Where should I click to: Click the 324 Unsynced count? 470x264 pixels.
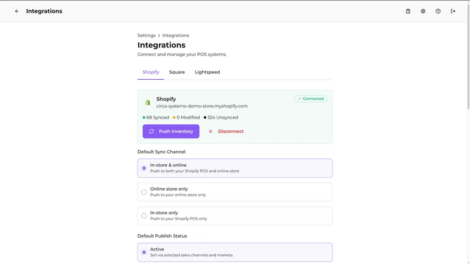(x=221, y=117)
